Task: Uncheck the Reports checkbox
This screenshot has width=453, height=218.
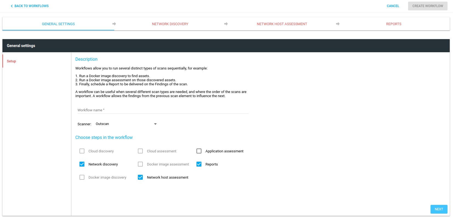Action: tap(199, 164)
